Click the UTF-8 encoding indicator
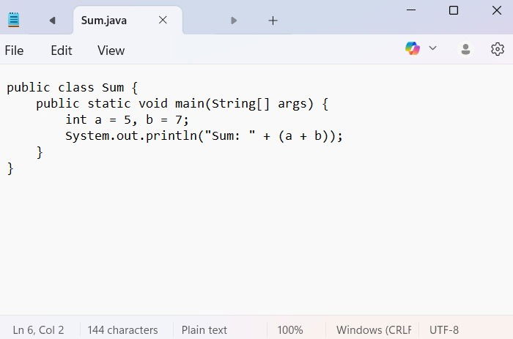The image size is (513, 339). coord(444,329)
